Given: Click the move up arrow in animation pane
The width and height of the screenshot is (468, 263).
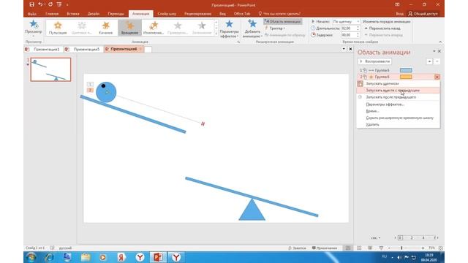Looking at the screenshot, I should point(429,61).
